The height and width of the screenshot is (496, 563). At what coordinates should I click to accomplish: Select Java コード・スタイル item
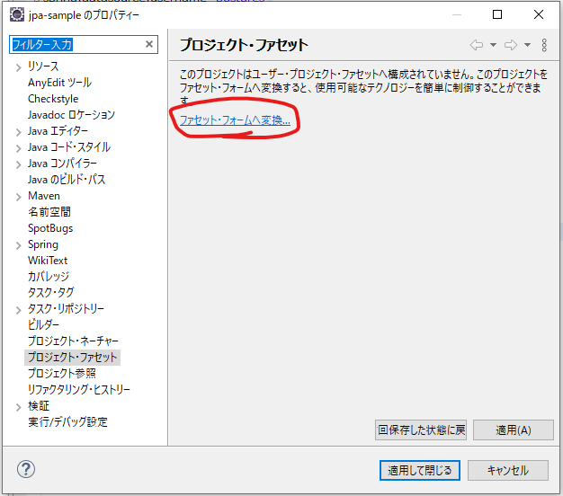tap(69, 147)
